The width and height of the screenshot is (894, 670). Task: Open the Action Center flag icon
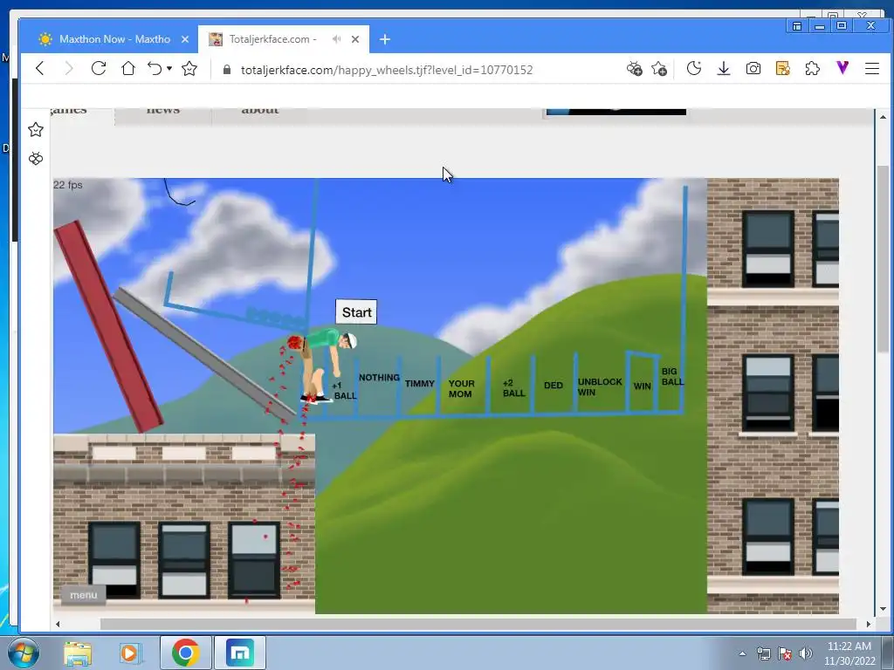(785, 653)
